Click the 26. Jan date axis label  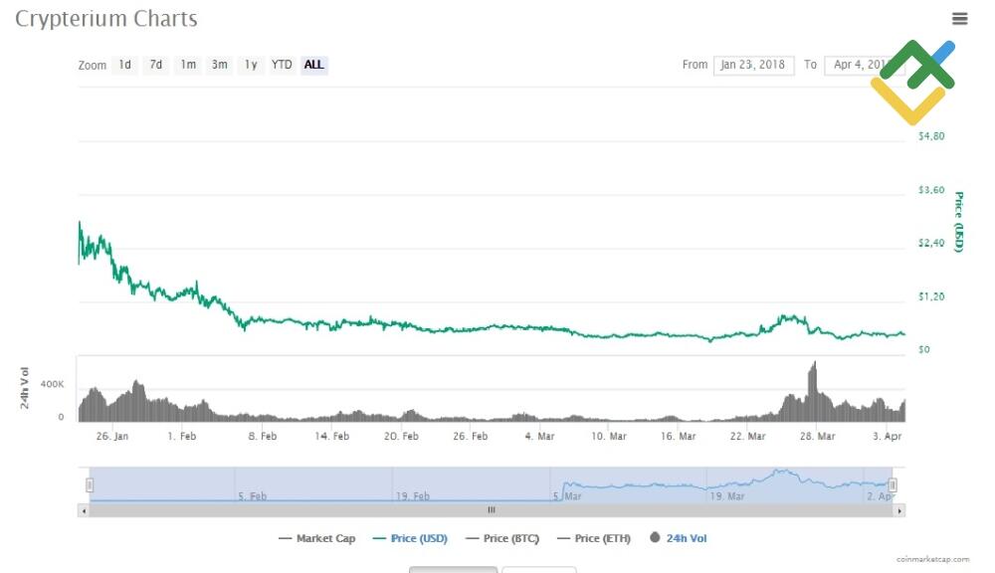[112, 436]
